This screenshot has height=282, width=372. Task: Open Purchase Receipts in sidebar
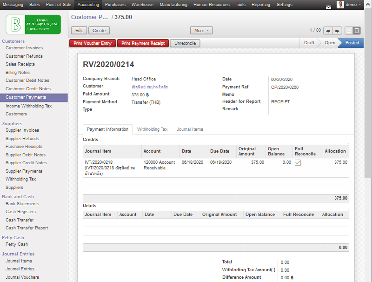click(x=24, y=147)
